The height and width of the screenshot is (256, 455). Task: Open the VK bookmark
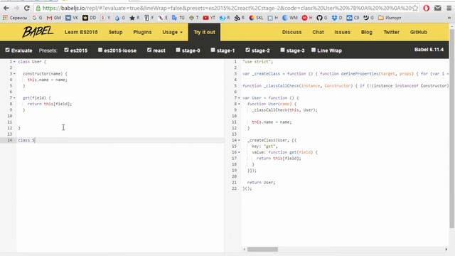click(x=72, y=18)
